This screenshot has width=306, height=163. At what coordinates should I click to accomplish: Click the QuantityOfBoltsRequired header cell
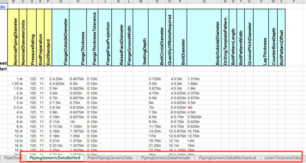tap(169, 37)
